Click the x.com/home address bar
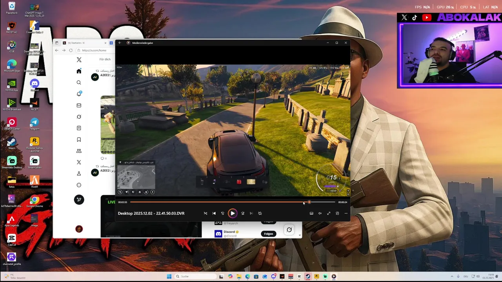This screenshot has width=502, height=282. click(96, 51)
